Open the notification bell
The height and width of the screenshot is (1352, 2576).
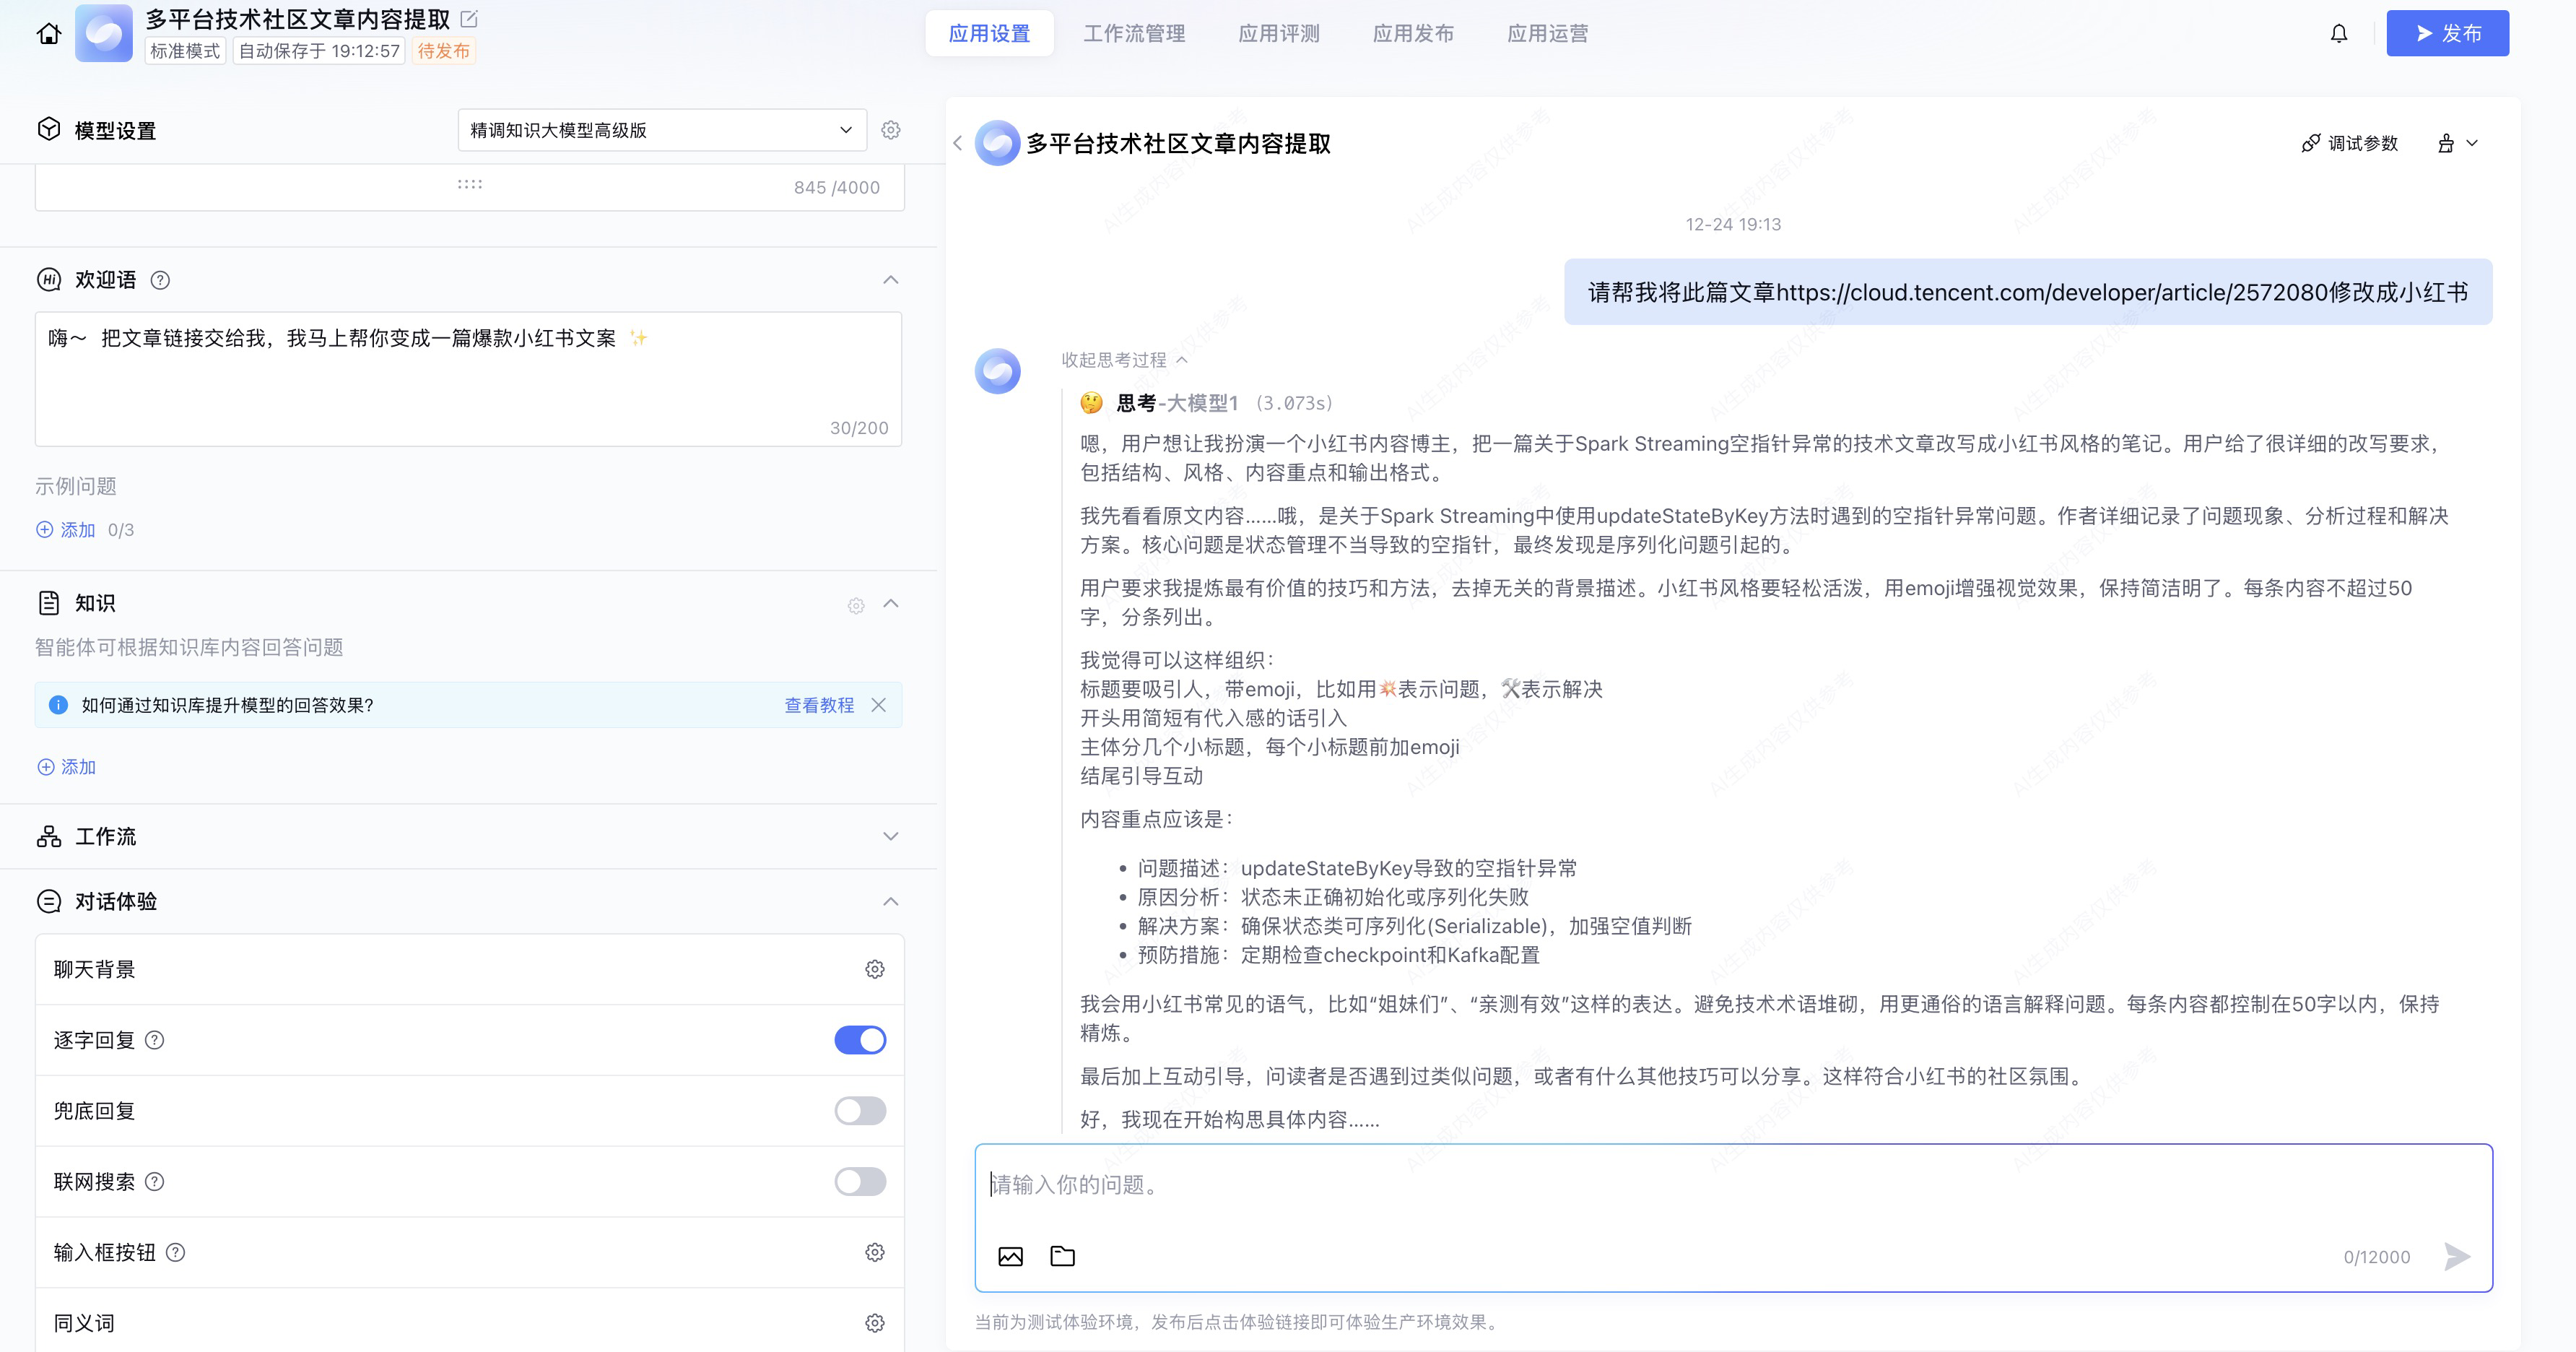click(2338, 34)
